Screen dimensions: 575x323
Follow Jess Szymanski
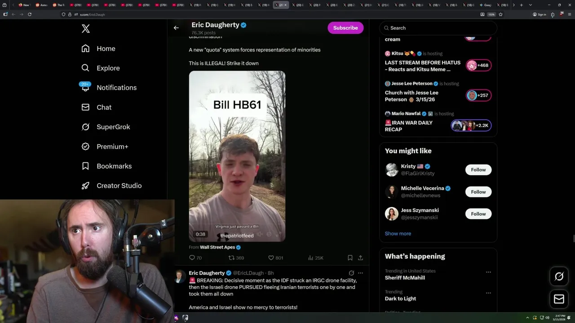tap(478, 214)
